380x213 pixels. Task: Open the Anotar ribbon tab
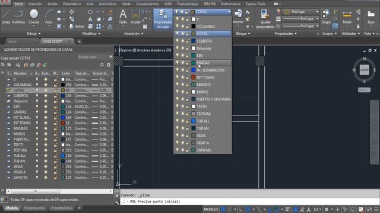[x=53, y=4]
